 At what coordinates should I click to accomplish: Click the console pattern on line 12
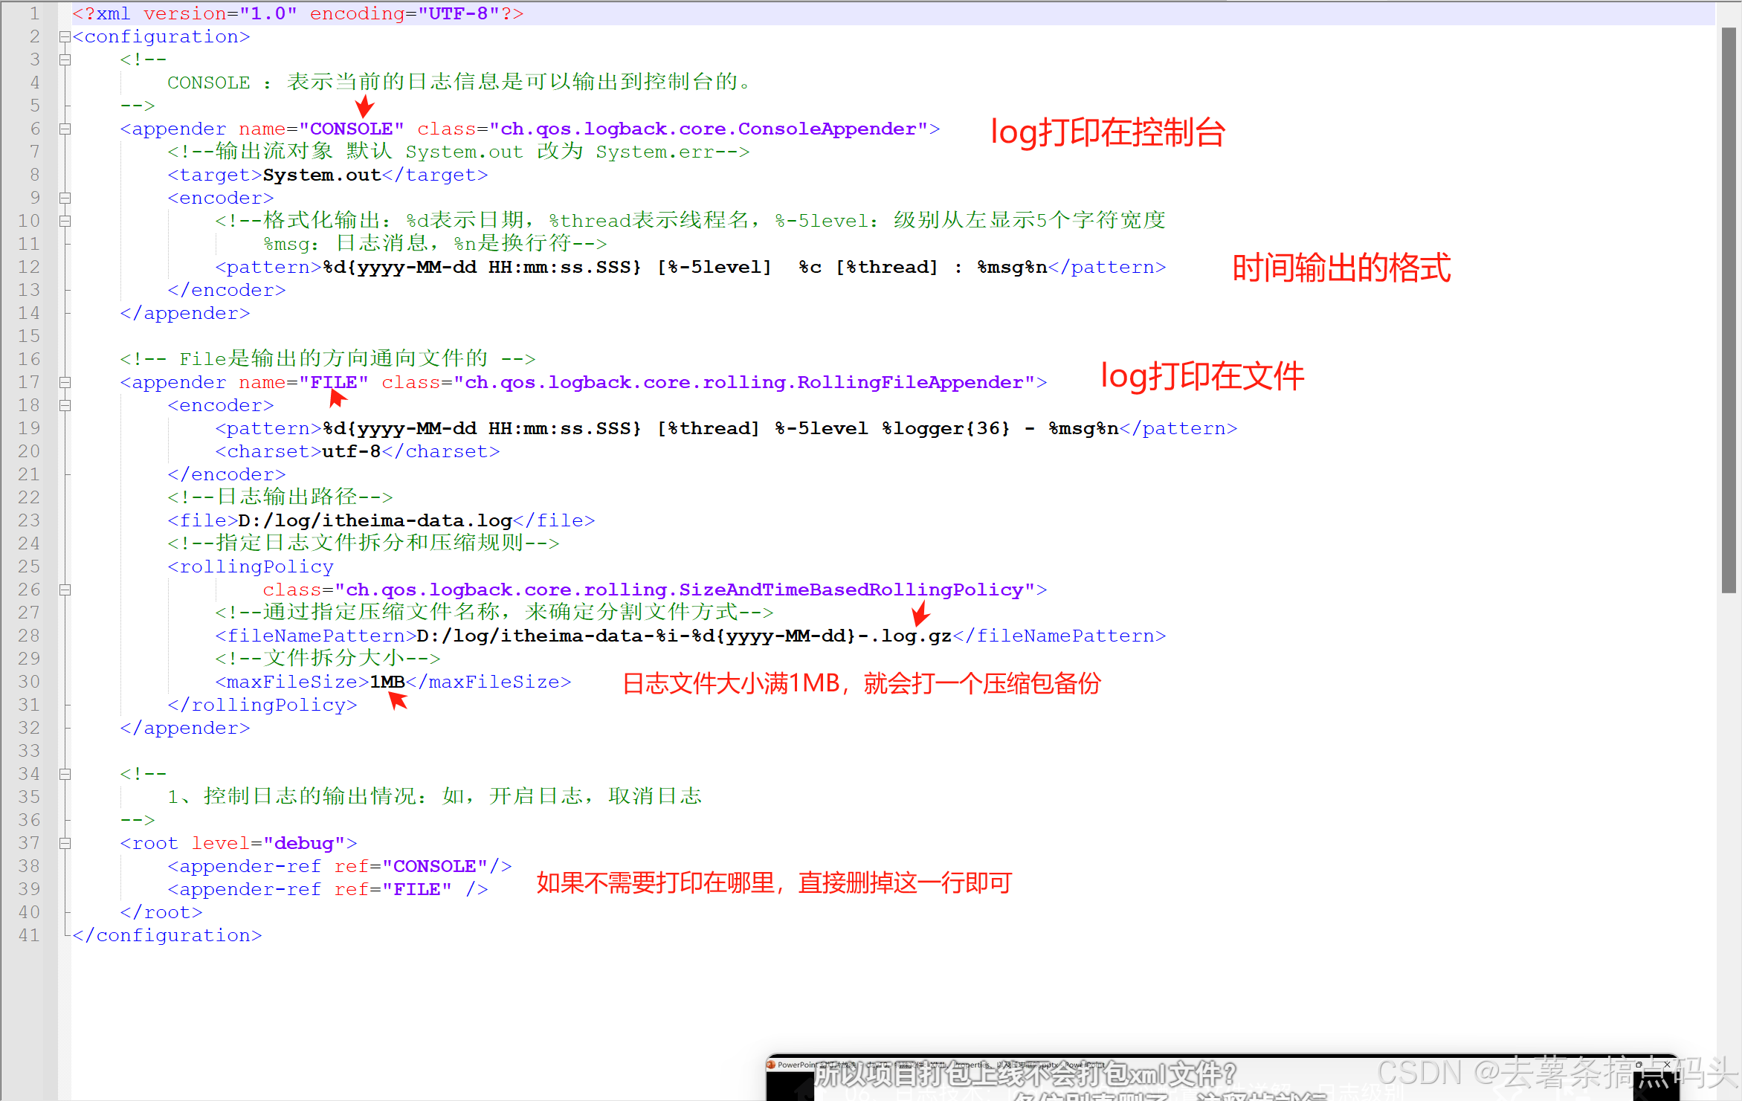(x=685, y=267)
